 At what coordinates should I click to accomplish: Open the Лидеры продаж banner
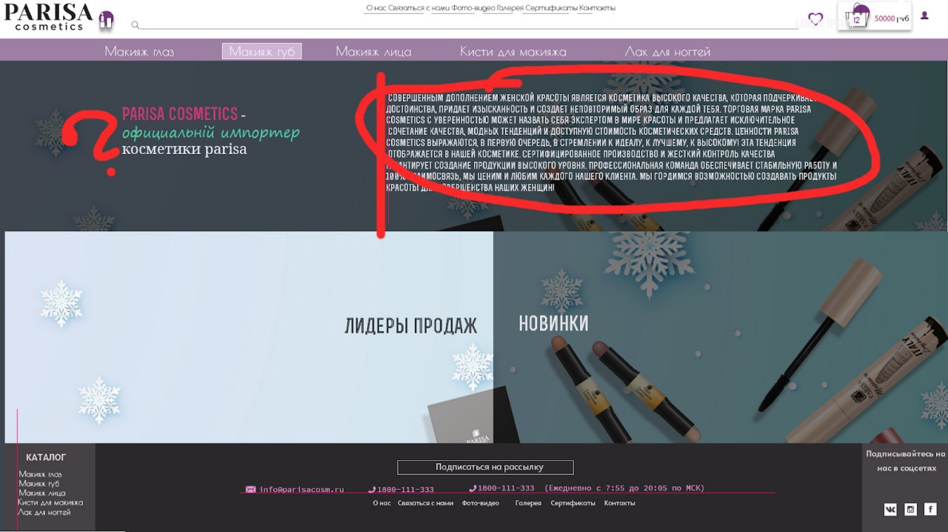point(249,337)
